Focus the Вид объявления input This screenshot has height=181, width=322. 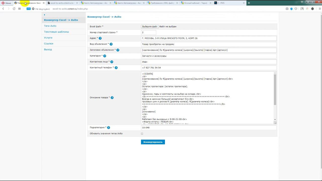[x=209, y=44]
